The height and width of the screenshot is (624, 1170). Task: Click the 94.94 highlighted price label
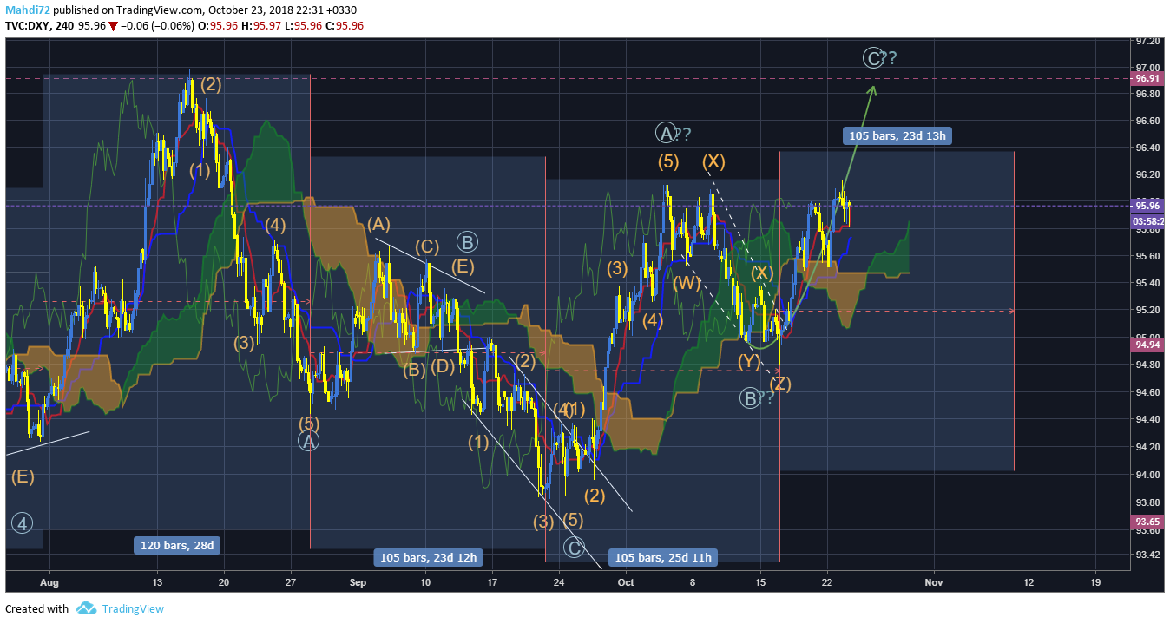(1147, 345)
